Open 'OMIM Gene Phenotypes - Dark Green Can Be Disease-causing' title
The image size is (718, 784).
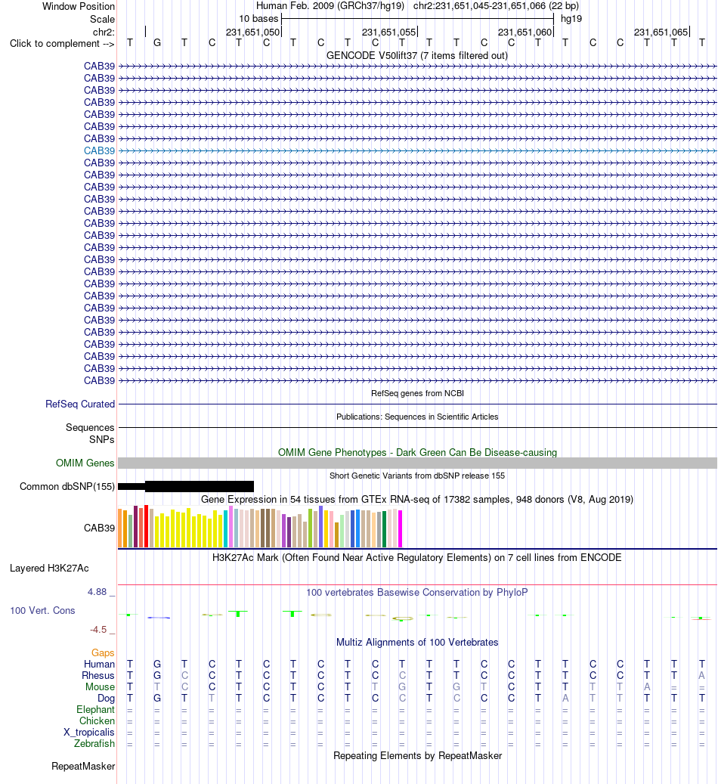click(x=417, y=453)
